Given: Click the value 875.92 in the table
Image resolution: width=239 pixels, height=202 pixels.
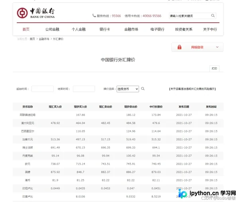Looking at the screenshot, I should point(55,172).
